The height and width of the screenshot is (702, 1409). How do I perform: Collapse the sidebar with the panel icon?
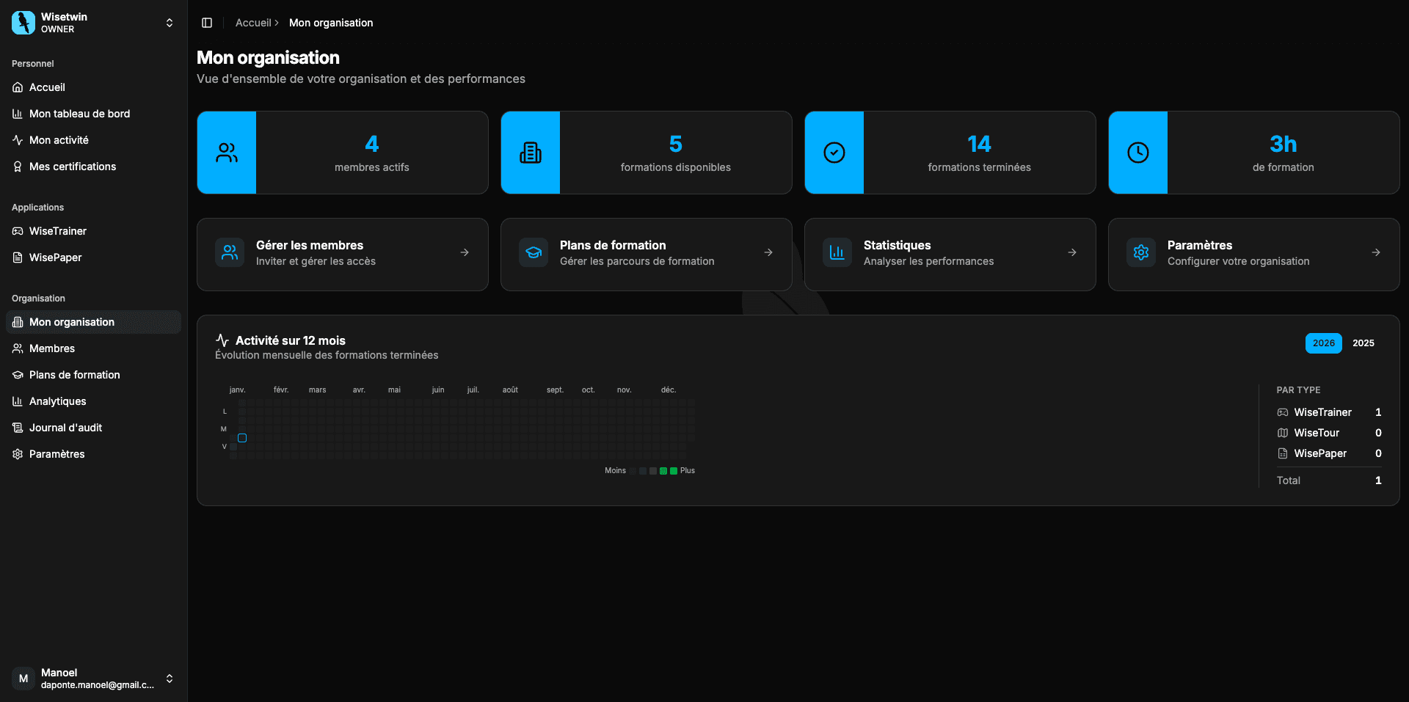point(206,22)
